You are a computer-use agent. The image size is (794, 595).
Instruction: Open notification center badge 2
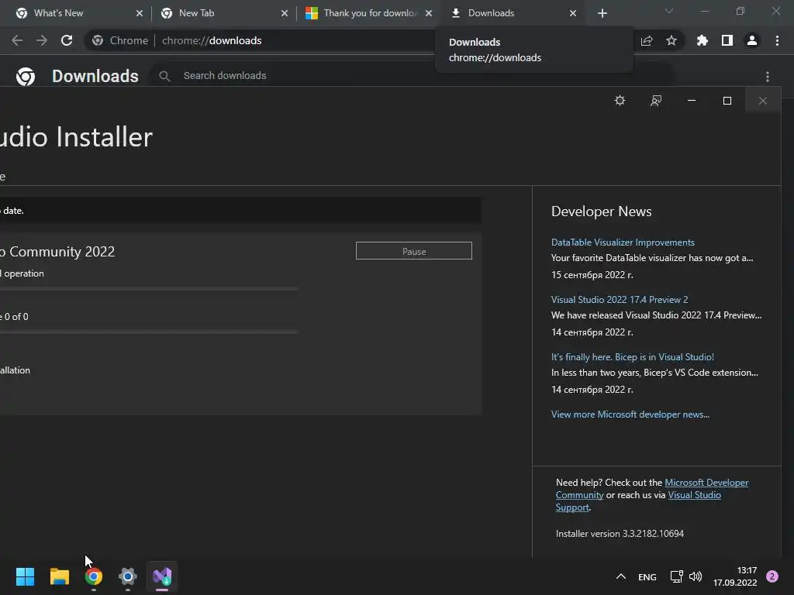(772, 576)
